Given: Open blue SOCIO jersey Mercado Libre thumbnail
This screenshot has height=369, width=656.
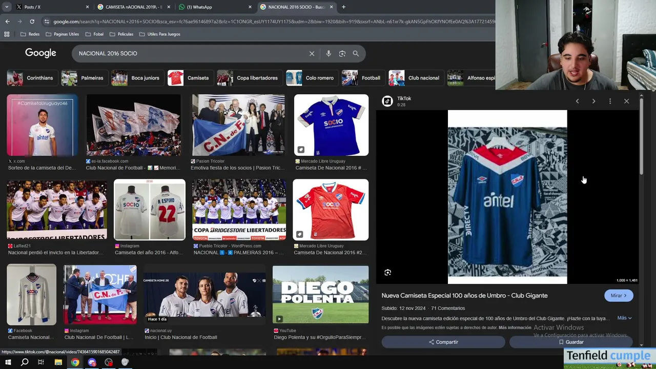Looking at the screenshot, I should pos(331,125).
